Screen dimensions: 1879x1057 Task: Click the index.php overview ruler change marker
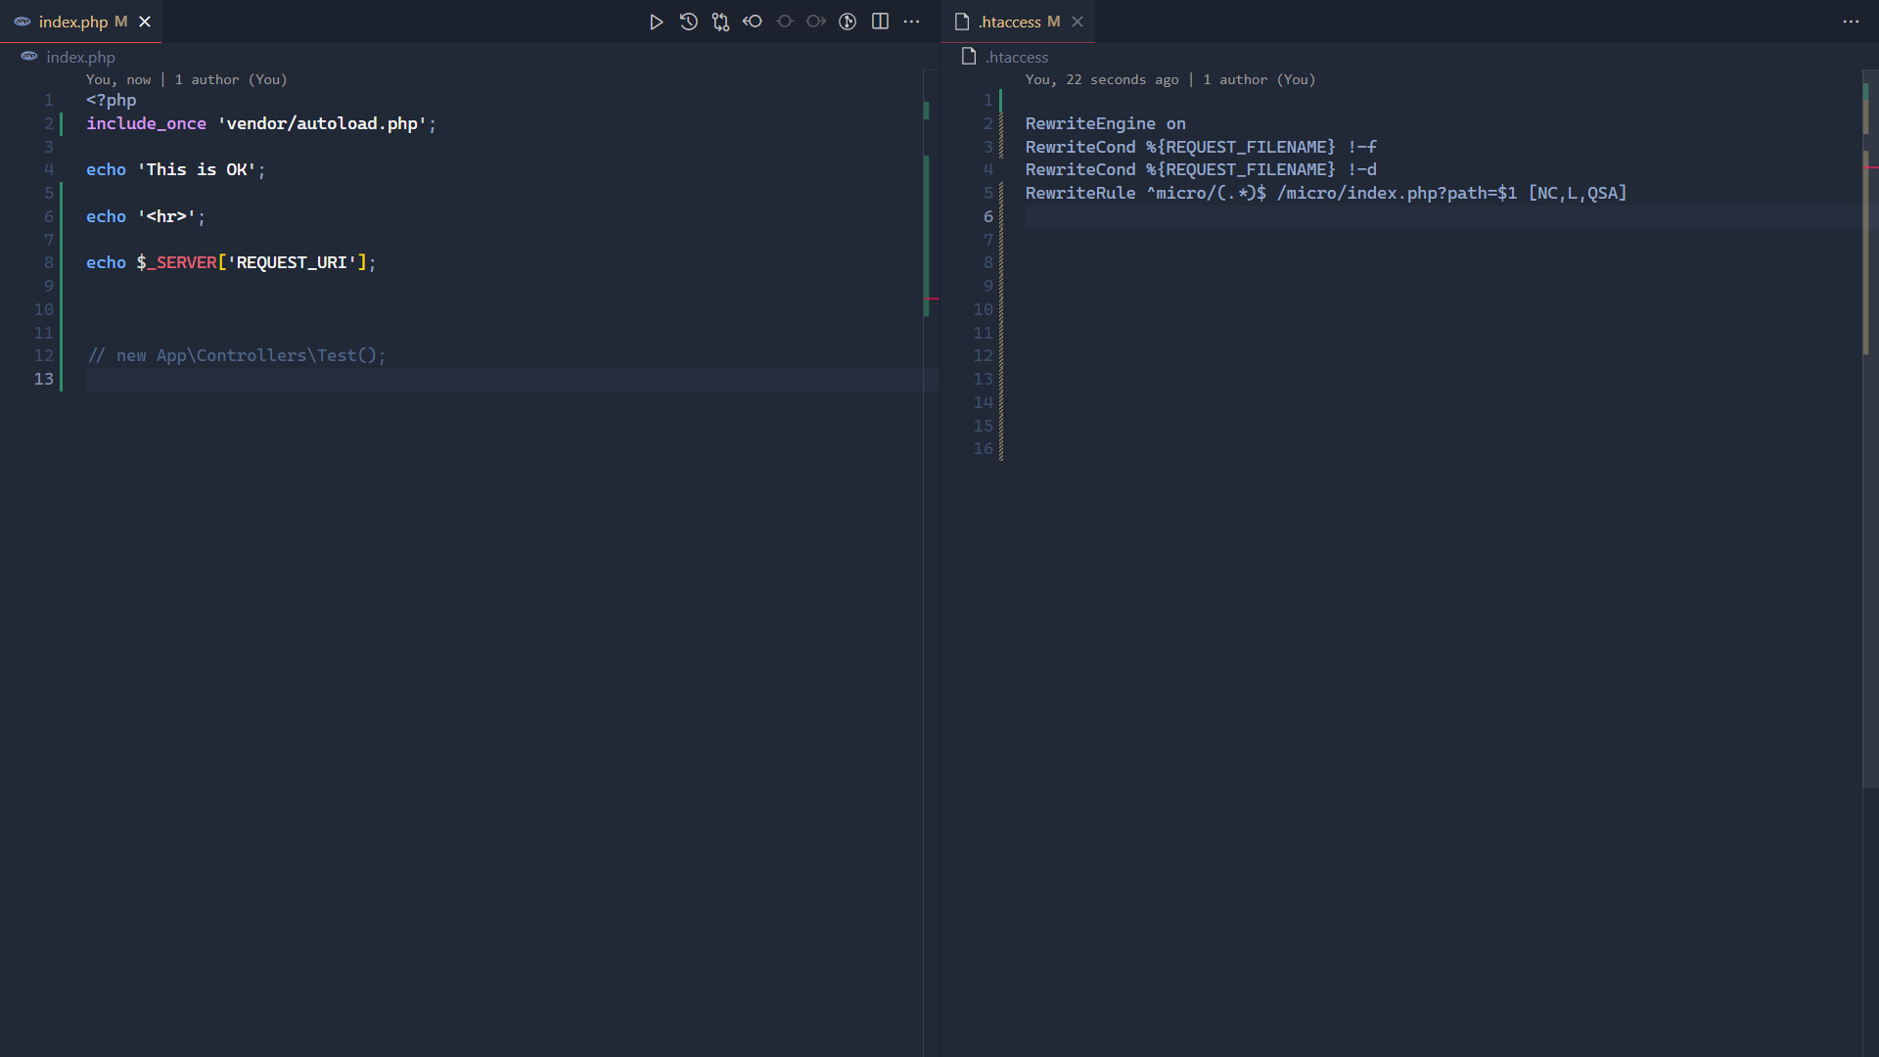point(926,236)
